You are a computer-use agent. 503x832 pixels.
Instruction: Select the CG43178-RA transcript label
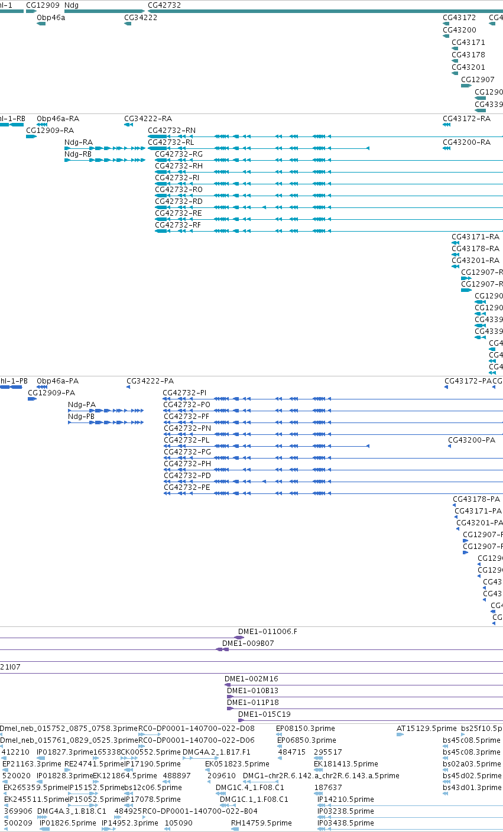tap(476, 249)
